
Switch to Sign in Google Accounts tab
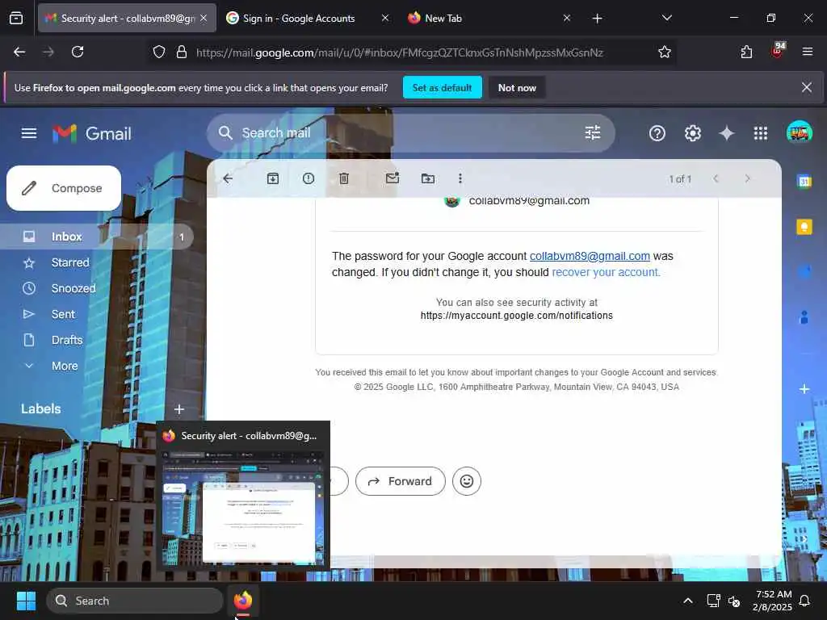[308, 18]
